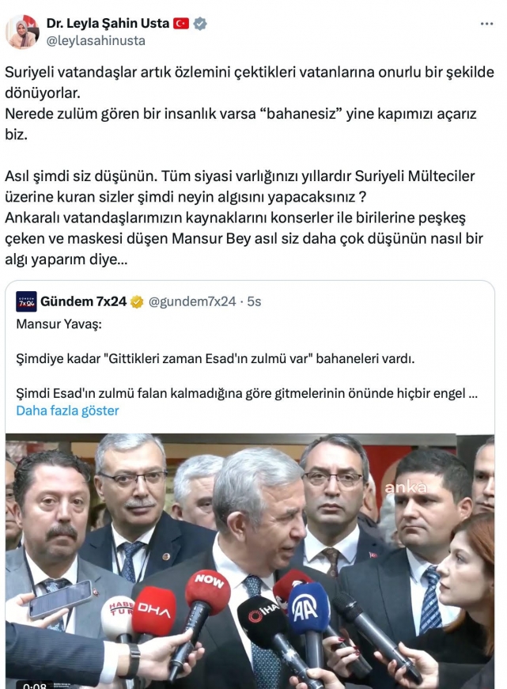Click the main tweet text about Suriyeli vatandaşlar

[x=250, y=165]
